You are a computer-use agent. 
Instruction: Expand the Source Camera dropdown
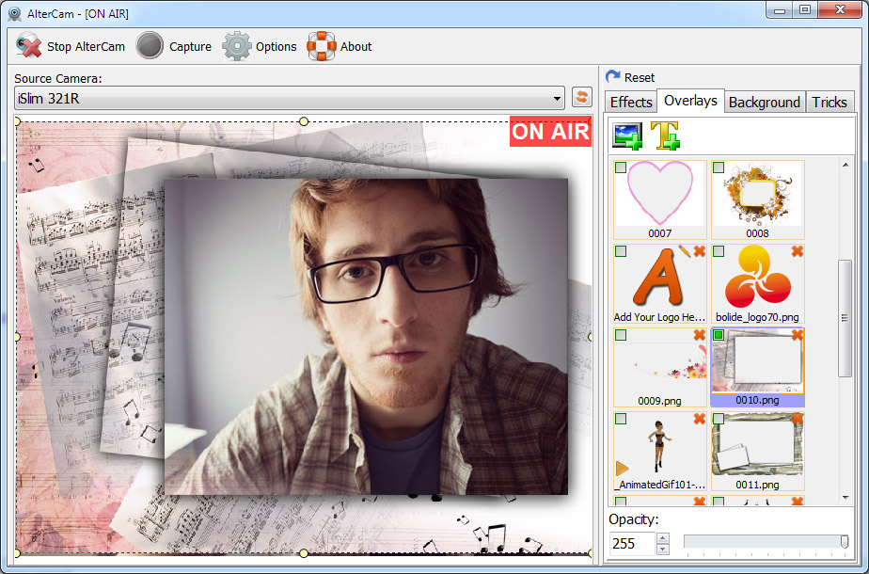pos(557,98)
